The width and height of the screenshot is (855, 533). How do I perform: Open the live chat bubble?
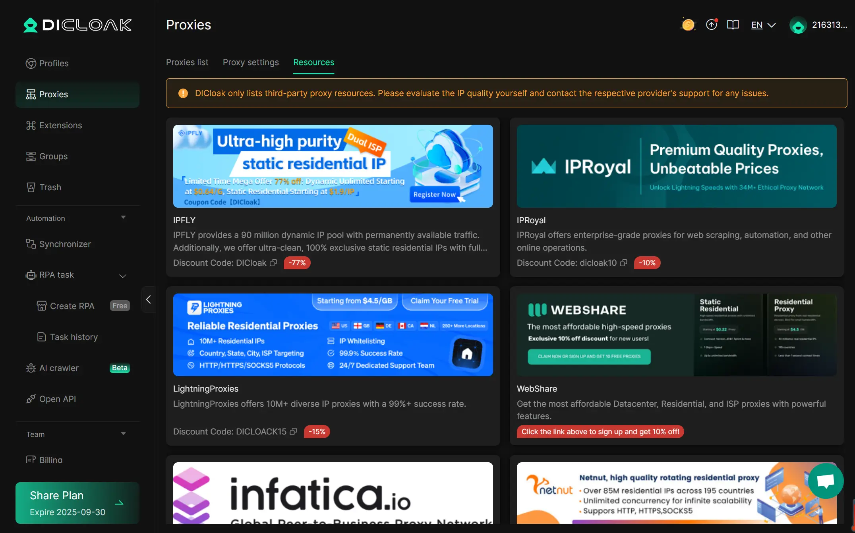click(x=826, y=481)
